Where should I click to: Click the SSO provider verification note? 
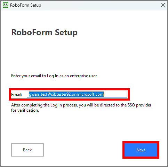click(x=81, y=108)
